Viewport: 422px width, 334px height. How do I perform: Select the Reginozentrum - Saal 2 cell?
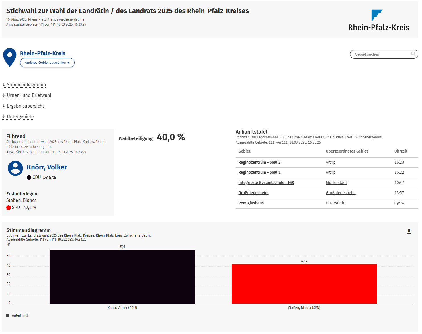coord(259,162)
